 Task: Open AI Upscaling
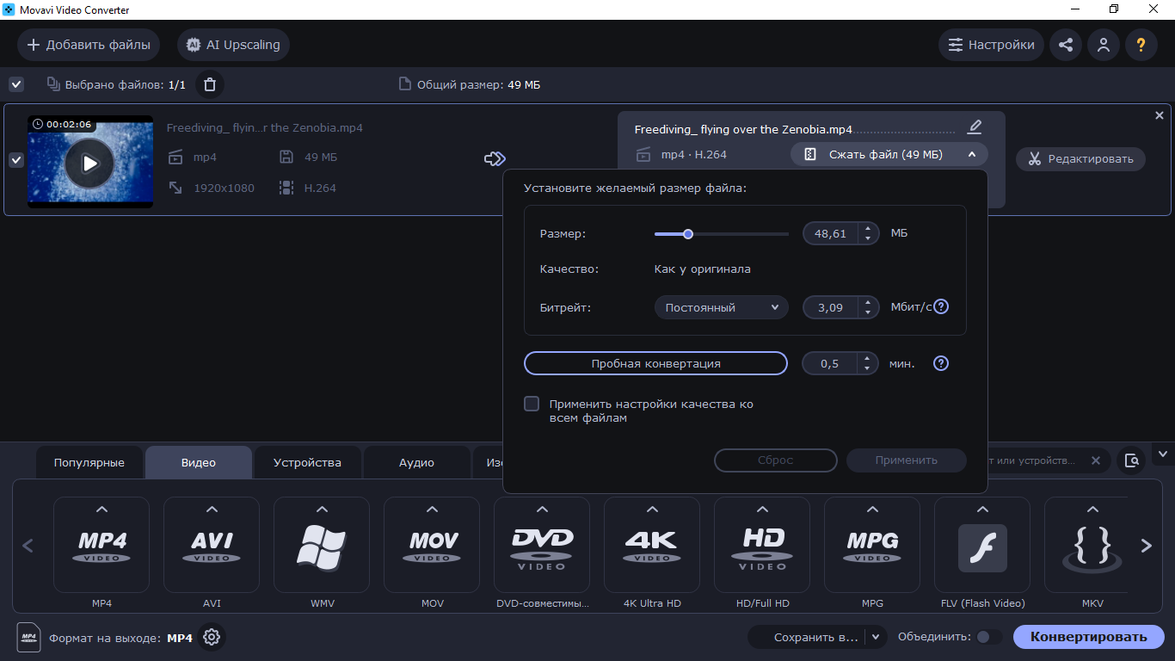click(x=233, y=45)
